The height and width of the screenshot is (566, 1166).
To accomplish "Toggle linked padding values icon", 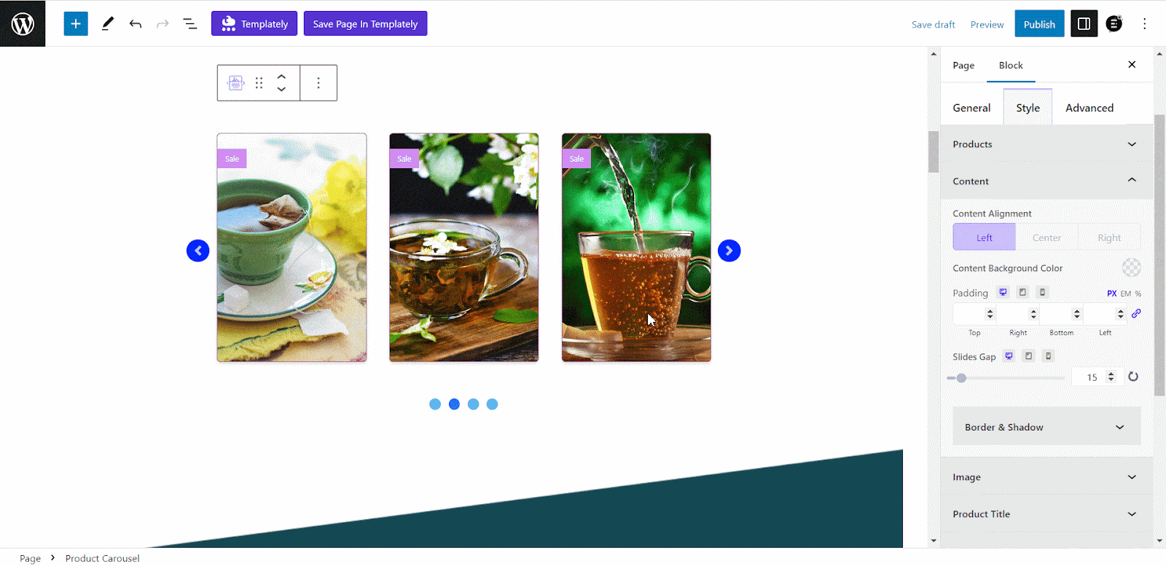I will point(1136,313).
